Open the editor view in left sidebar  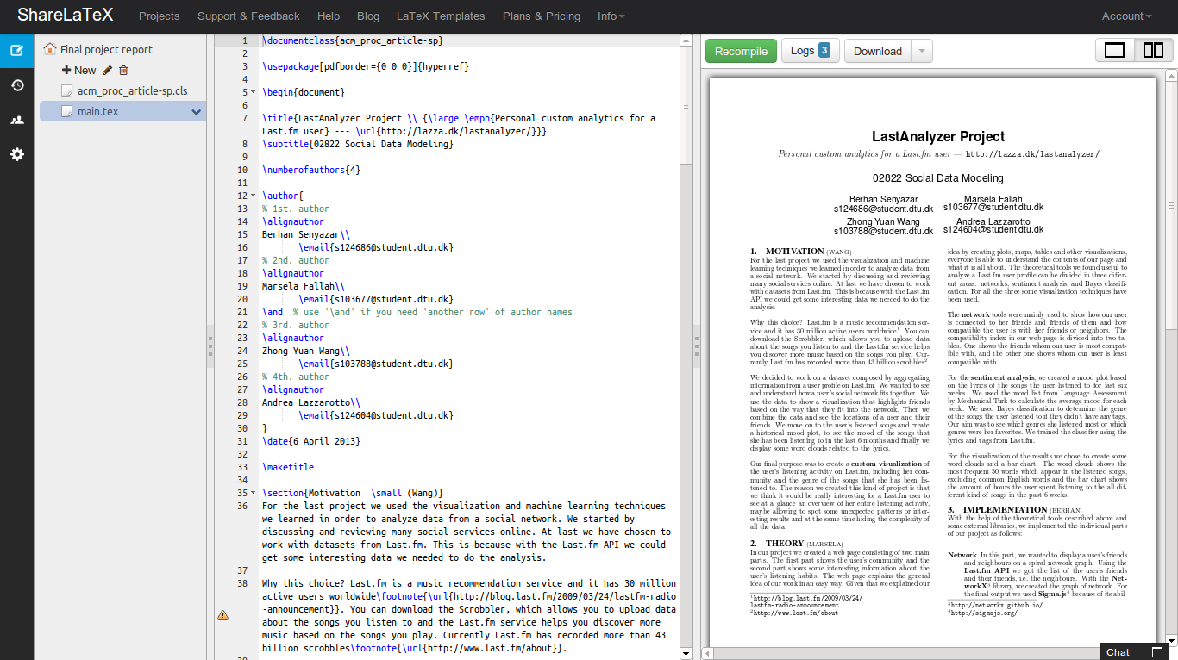click(17, 50)
